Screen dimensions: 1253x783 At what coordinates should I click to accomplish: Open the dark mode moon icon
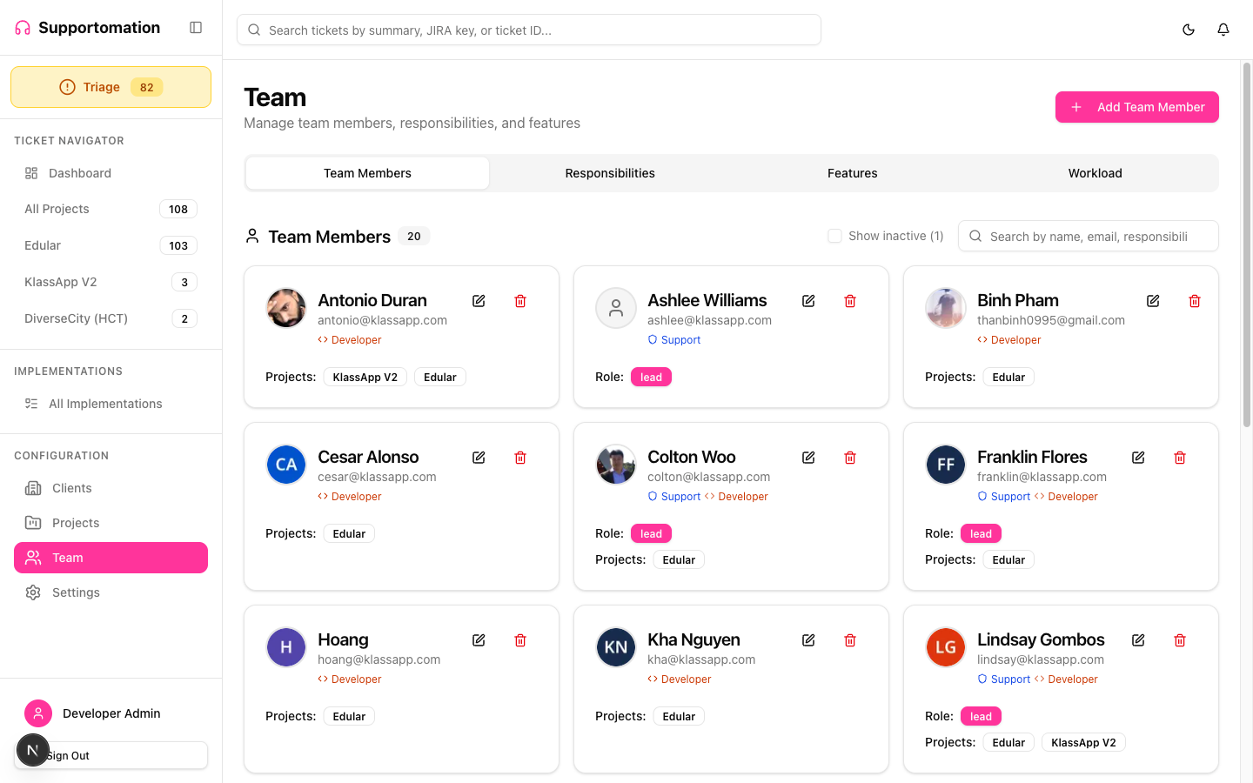1189,29
